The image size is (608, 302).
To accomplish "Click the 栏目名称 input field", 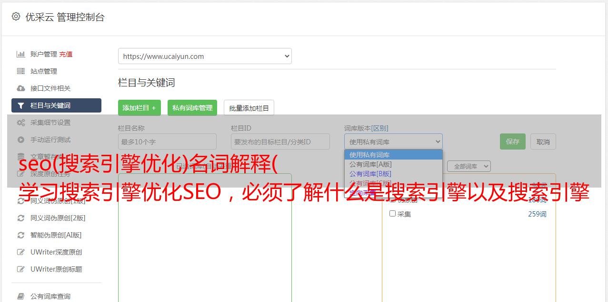I will point(167,142).
